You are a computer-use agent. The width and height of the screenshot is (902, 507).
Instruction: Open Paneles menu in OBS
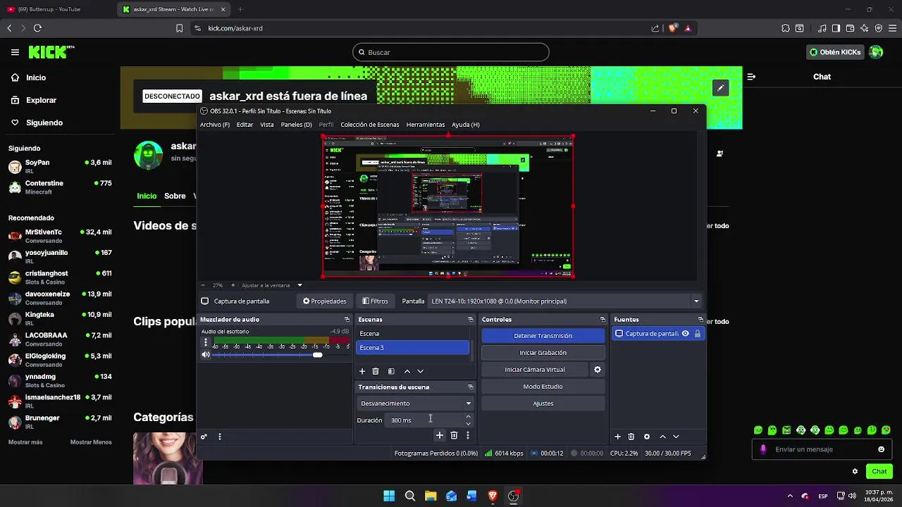point(296,125)
